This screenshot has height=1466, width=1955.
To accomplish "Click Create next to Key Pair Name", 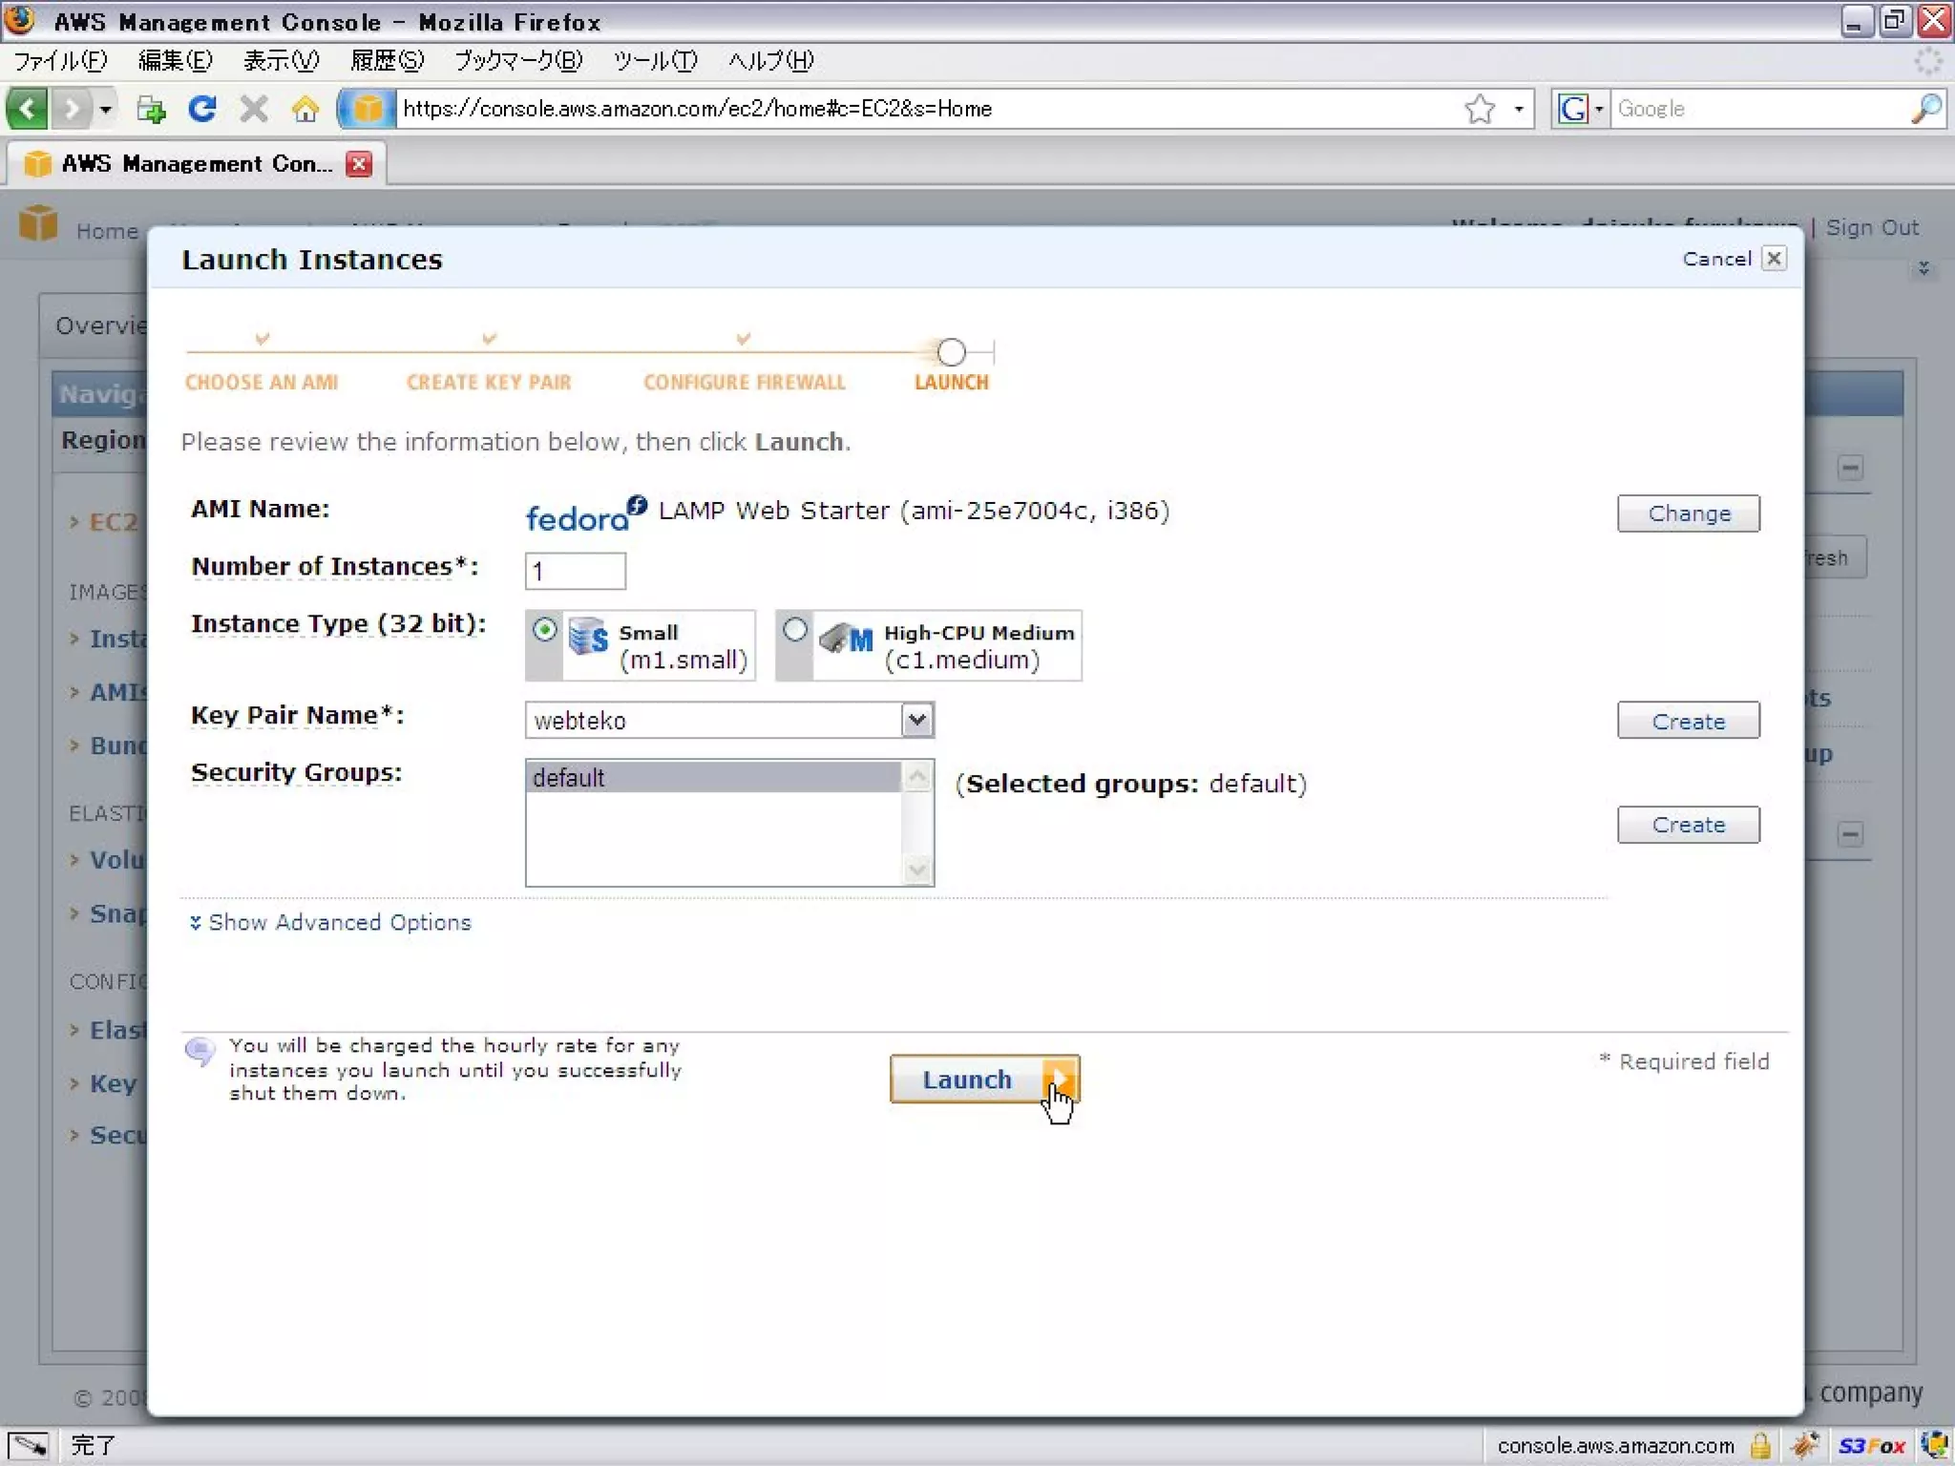I will pos(1688,722).
